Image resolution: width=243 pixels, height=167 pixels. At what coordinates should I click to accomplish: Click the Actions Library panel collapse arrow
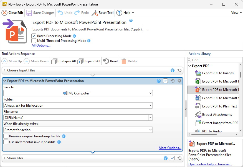[186, 109]
